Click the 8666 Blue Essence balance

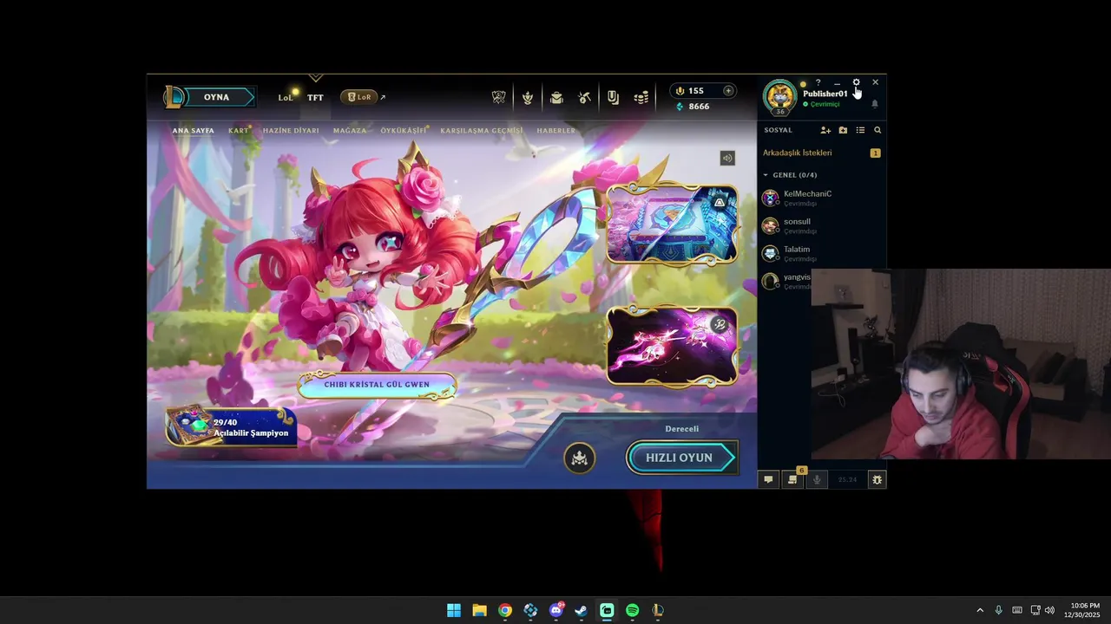click(x=692, y=106)
